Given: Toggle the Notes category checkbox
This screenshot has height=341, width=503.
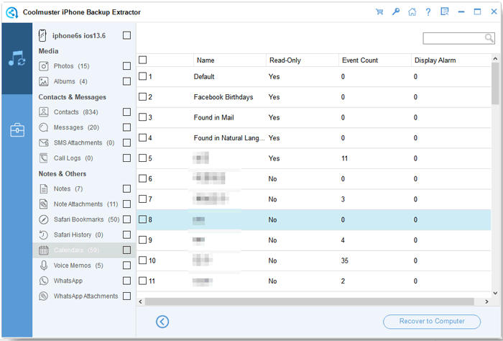Looking at the screenshot, I should (x=126, y=188).
